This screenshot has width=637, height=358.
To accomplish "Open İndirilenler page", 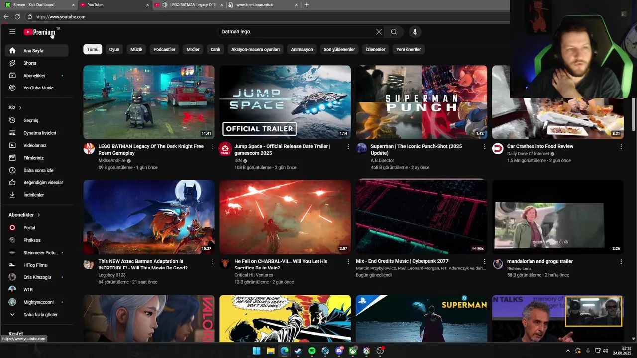I will (37, 195).
